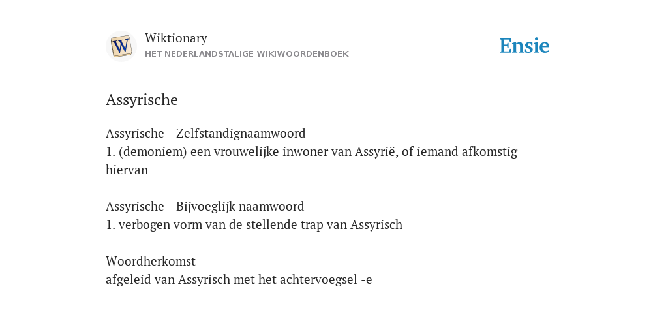Open the Ensie logo link
Image resolution: width=668 pixels, height=334 pixels.
524,46
